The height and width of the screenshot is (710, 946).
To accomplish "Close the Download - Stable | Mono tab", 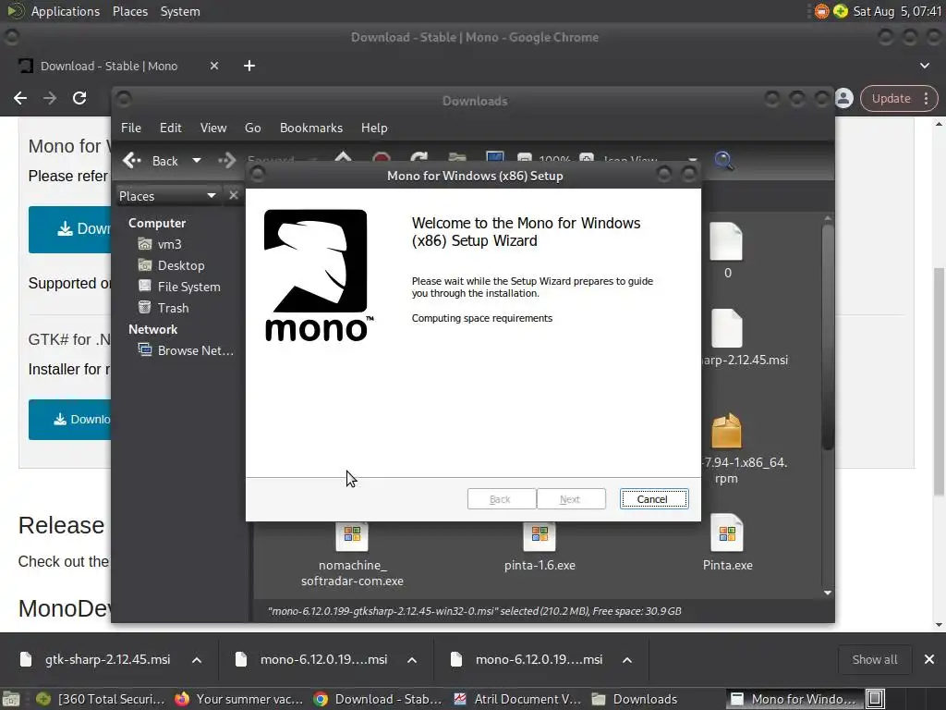I will pyautogui.click(x=214, y=66).
